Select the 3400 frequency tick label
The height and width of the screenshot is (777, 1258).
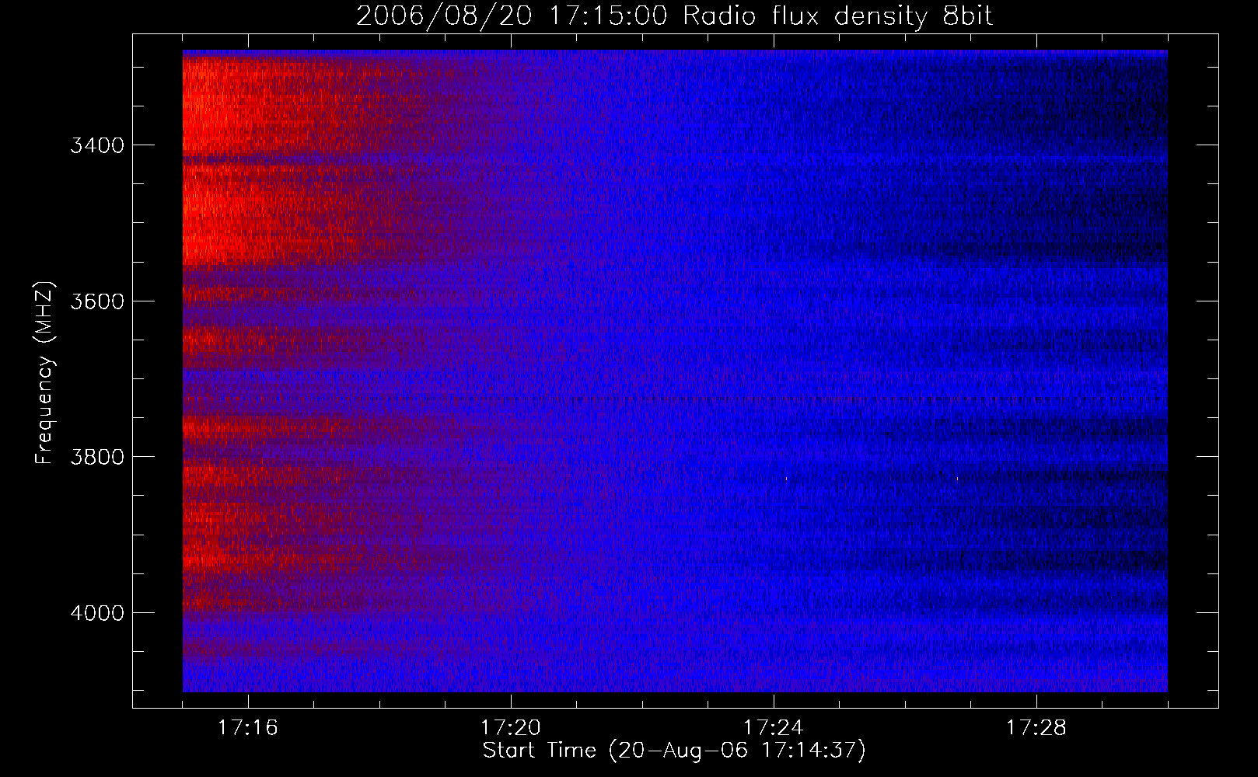[x=97, y=145]
